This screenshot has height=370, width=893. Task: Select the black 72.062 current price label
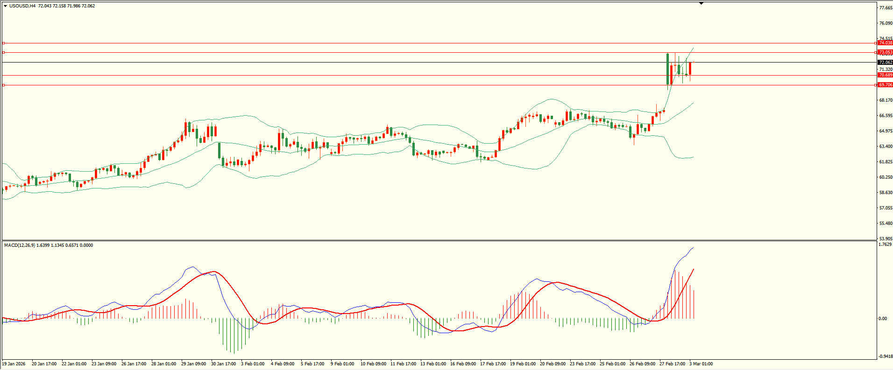(885, 62)
